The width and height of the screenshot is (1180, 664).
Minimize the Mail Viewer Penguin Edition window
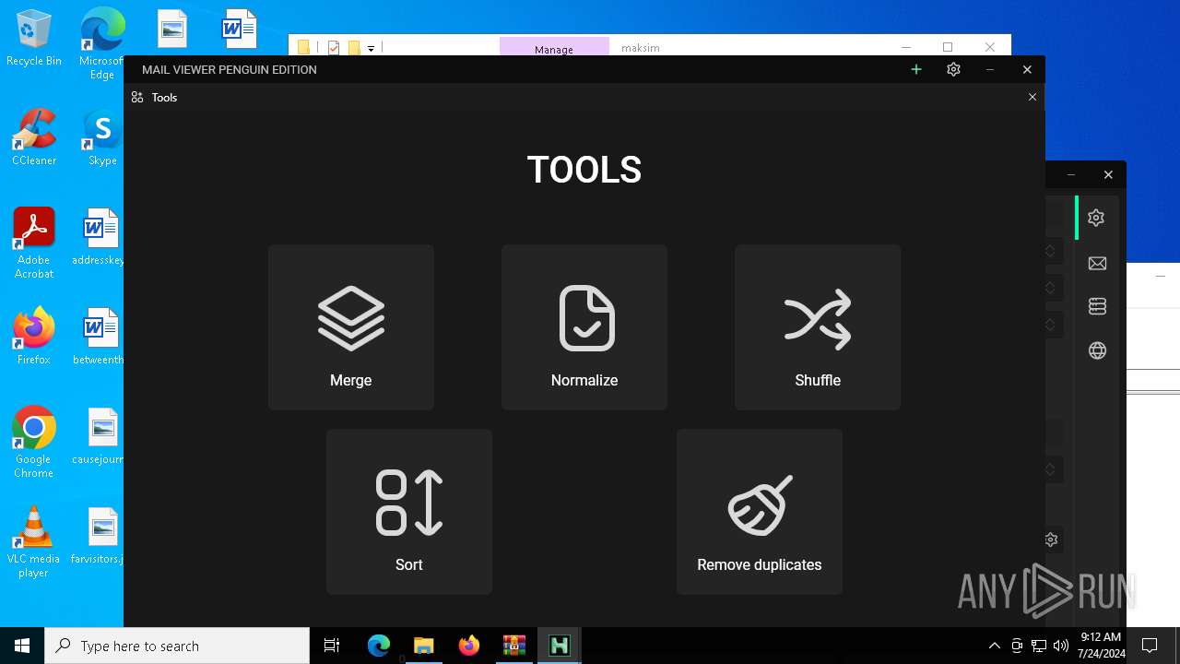[990, 69]
